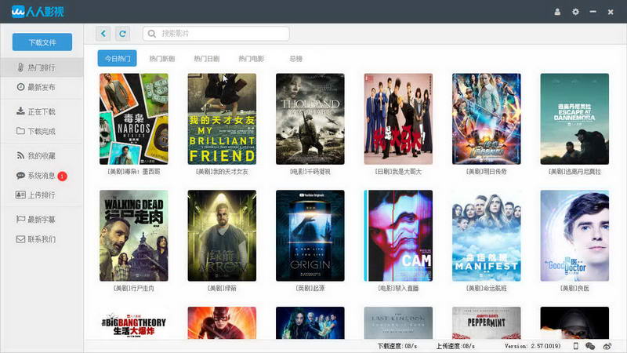The width and height of the screenshot is (627, 353).
Task: Open the CAM movie poster
Action: pos(398,236)
